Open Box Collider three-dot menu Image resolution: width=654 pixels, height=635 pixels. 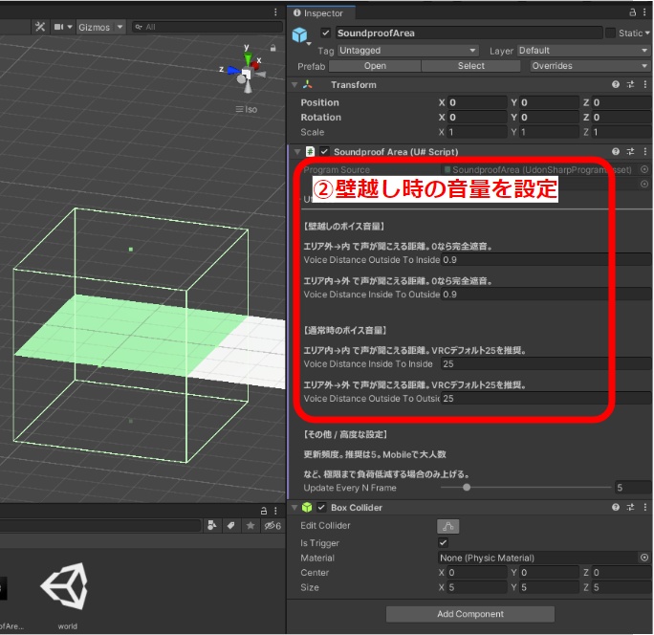click(644, 508)
